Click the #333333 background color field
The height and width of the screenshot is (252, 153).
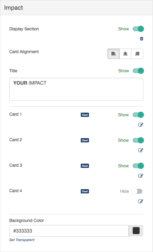(x=69, y=231)
